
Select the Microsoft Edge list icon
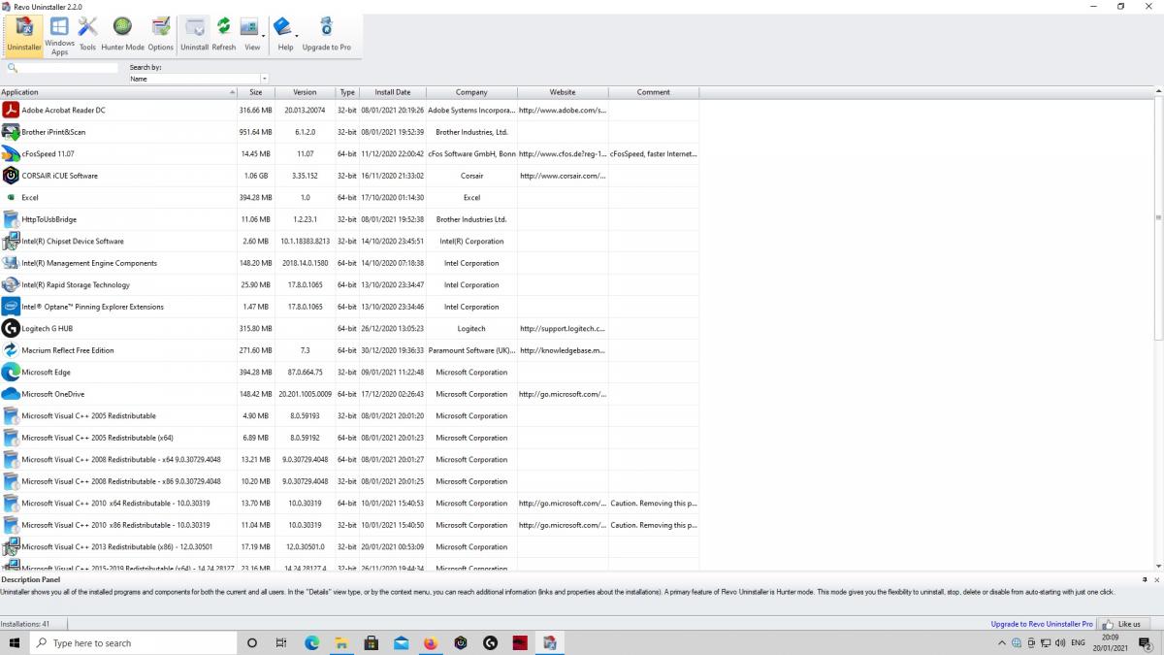tap(11, 372)
